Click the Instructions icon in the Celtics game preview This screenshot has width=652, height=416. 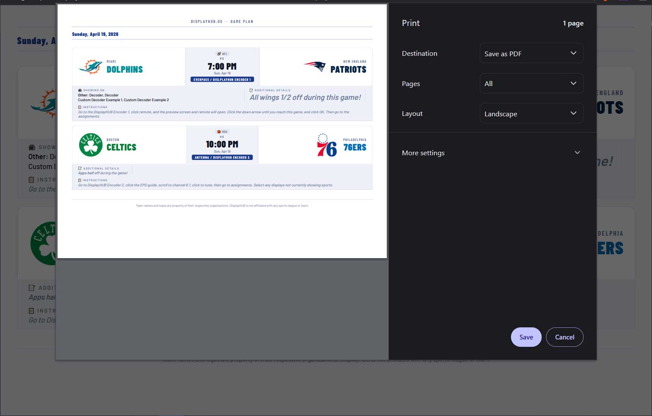pyautogui.click(x=80, y=180)
